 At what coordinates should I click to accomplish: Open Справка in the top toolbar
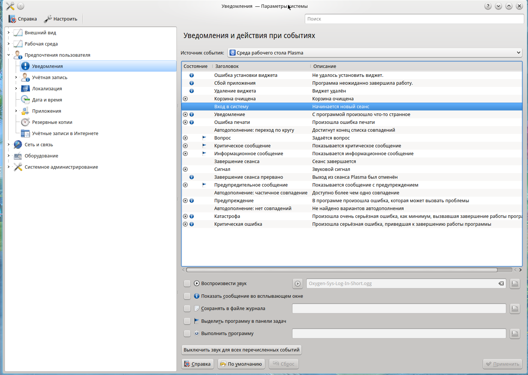click(23, 19)
